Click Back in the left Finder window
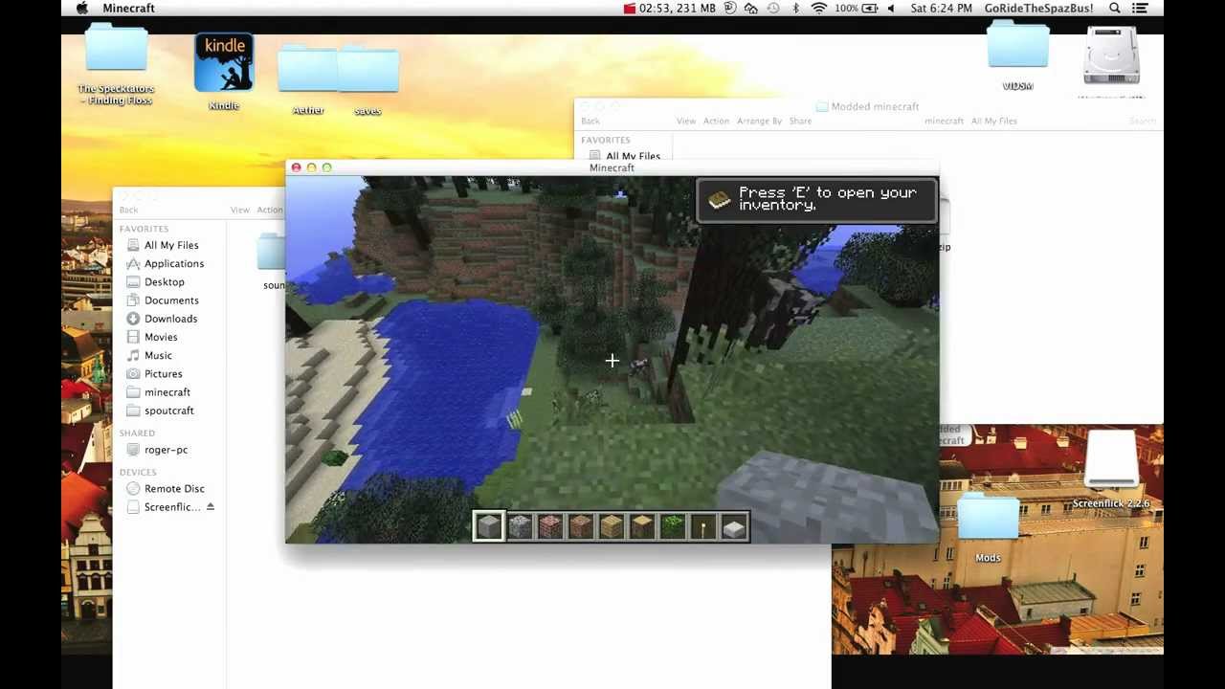Screen dimensions: 1225x689 [x=128, y=210]
